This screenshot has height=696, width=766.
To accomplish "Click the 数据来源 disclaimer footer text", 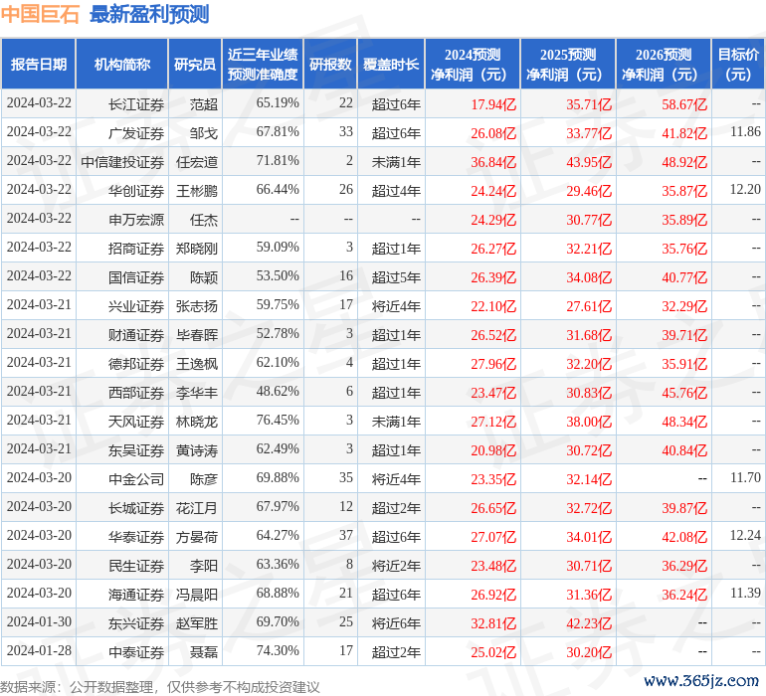I will (159, 687).
